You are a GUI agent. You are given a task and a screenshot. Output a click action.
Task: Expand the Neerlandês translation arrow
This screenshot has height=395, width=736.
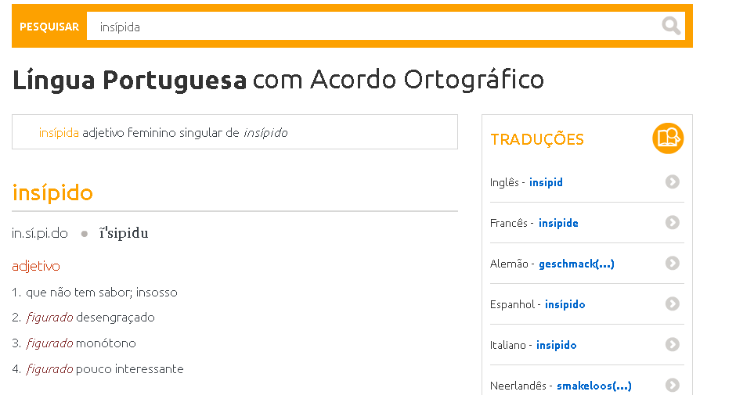672,385
